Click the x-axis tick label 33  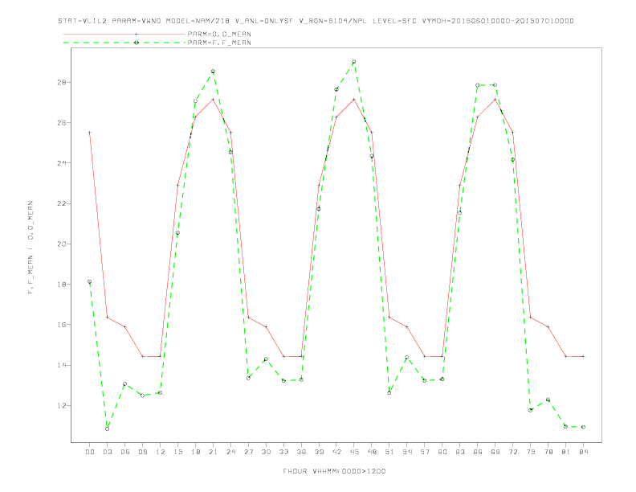pos(283,452)
